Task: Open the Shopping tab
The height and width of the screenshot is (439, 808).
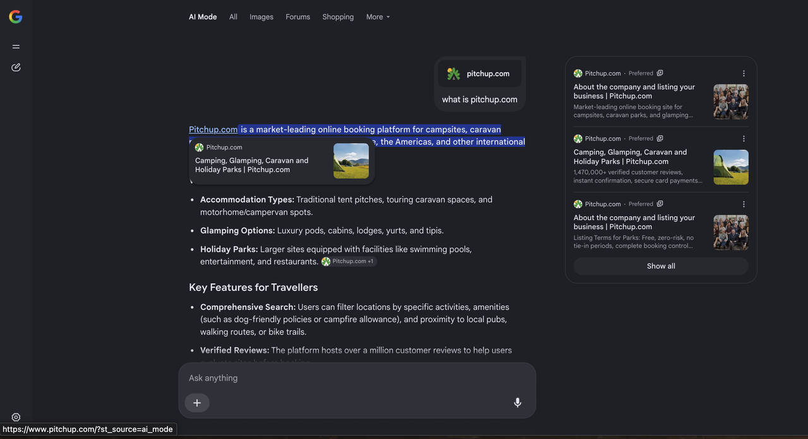Action: tap(338, 17)
